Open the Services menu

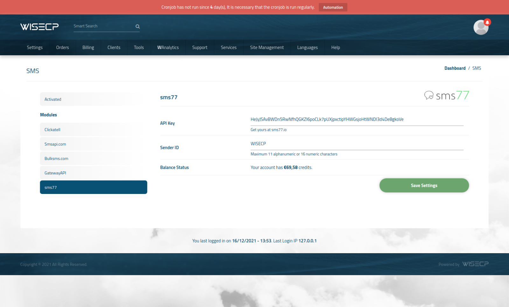[x=229, y=47]
